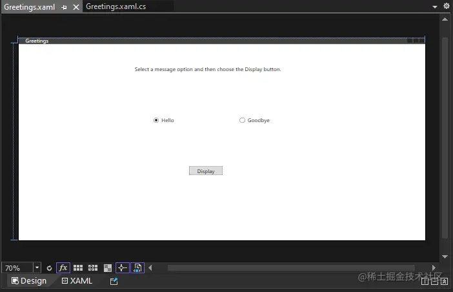Image resolution: width=453 pixels, height=292 pixels.
Task: Click the horizontal scrollbar right arrow
Action: [434, 267]
